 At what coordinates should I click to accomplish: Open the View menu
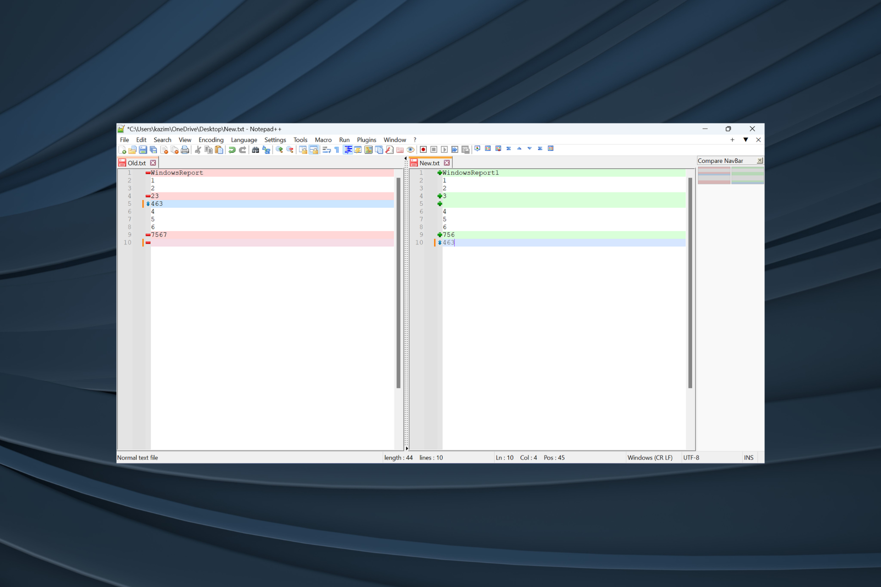click(x=185, y=140)
